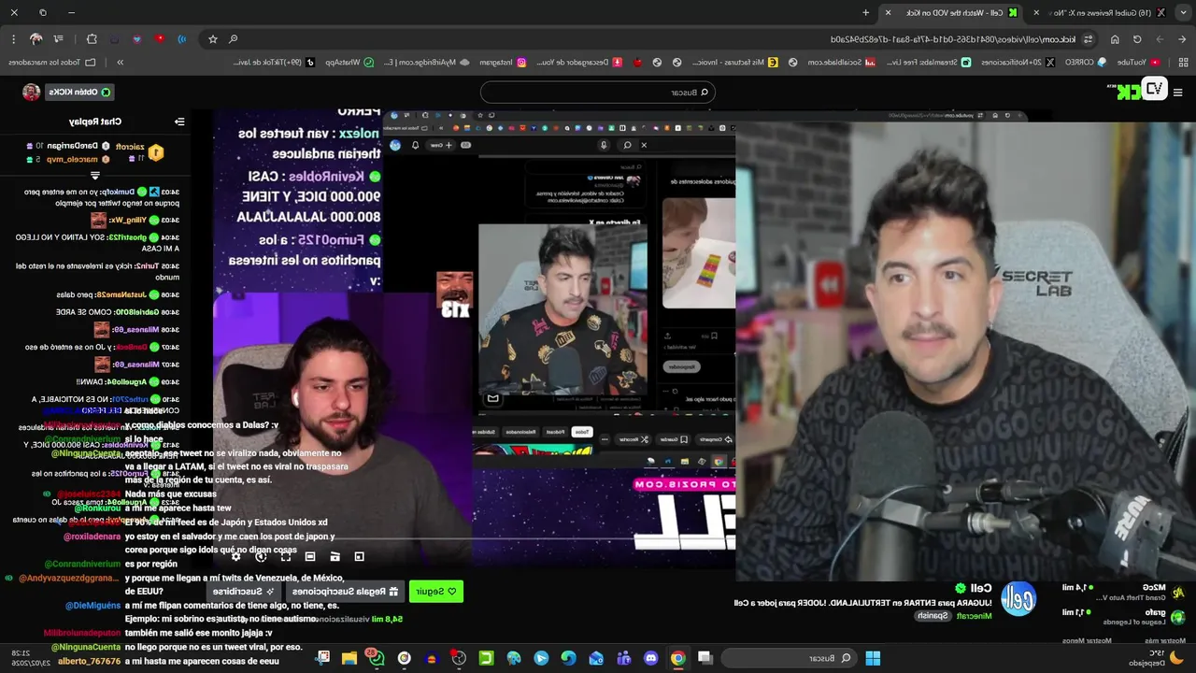Open Discord from the taskbar

tap(650, 658)
